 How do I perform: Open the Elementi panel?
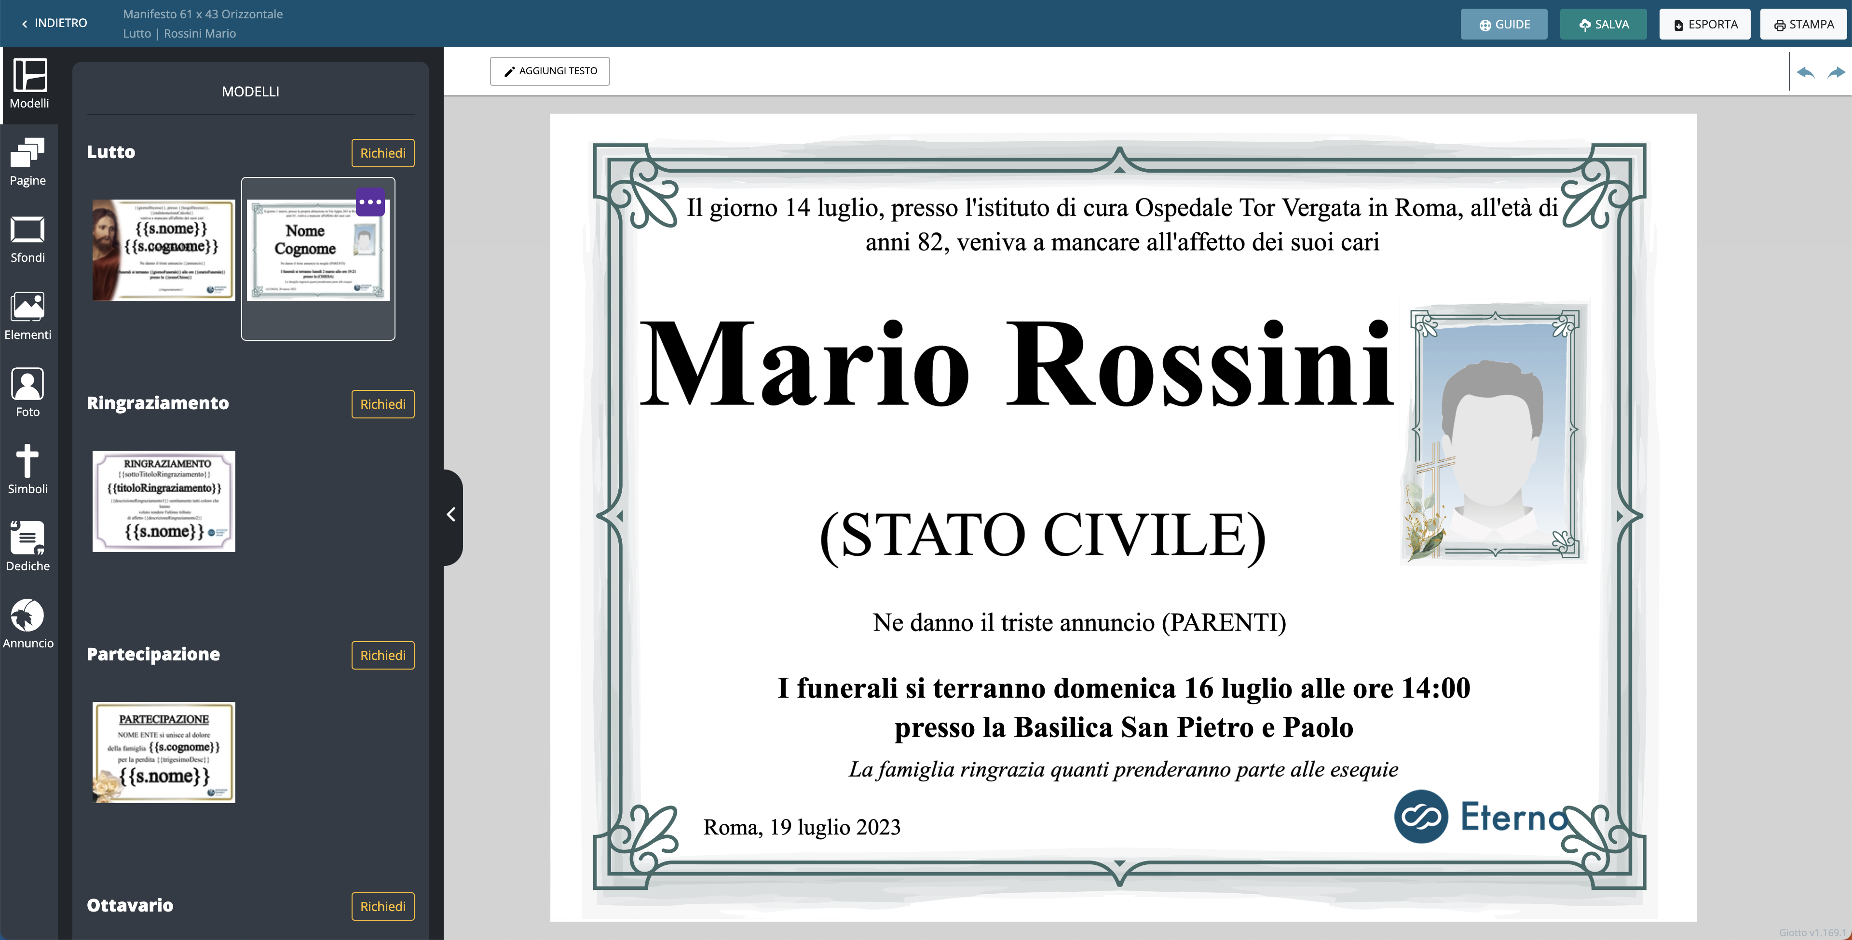pos(27,316)
